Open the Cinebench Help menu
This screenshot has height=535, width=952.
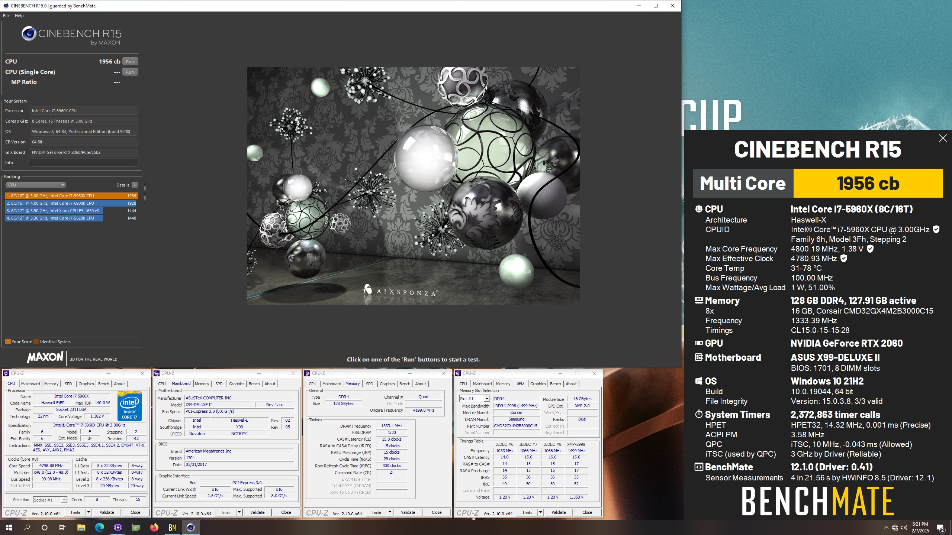click(19, 16)
